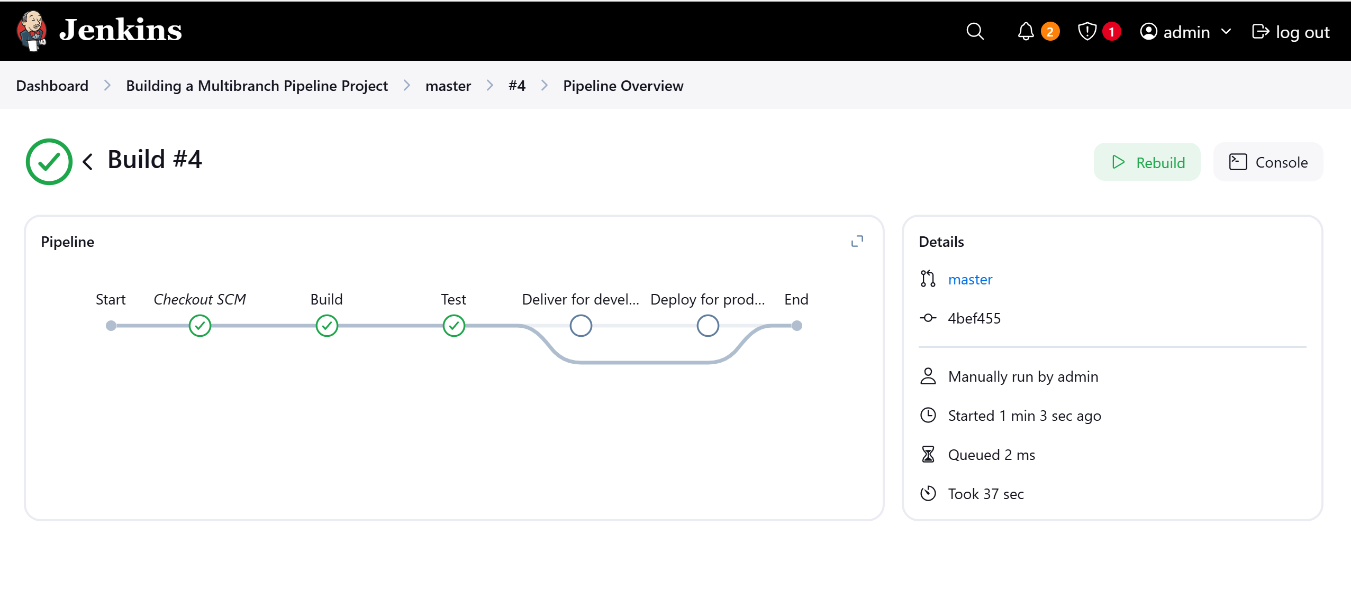Open the Console button
Image resolution: width=1351 pixels, height=599 pixels.
(1268, 162)
